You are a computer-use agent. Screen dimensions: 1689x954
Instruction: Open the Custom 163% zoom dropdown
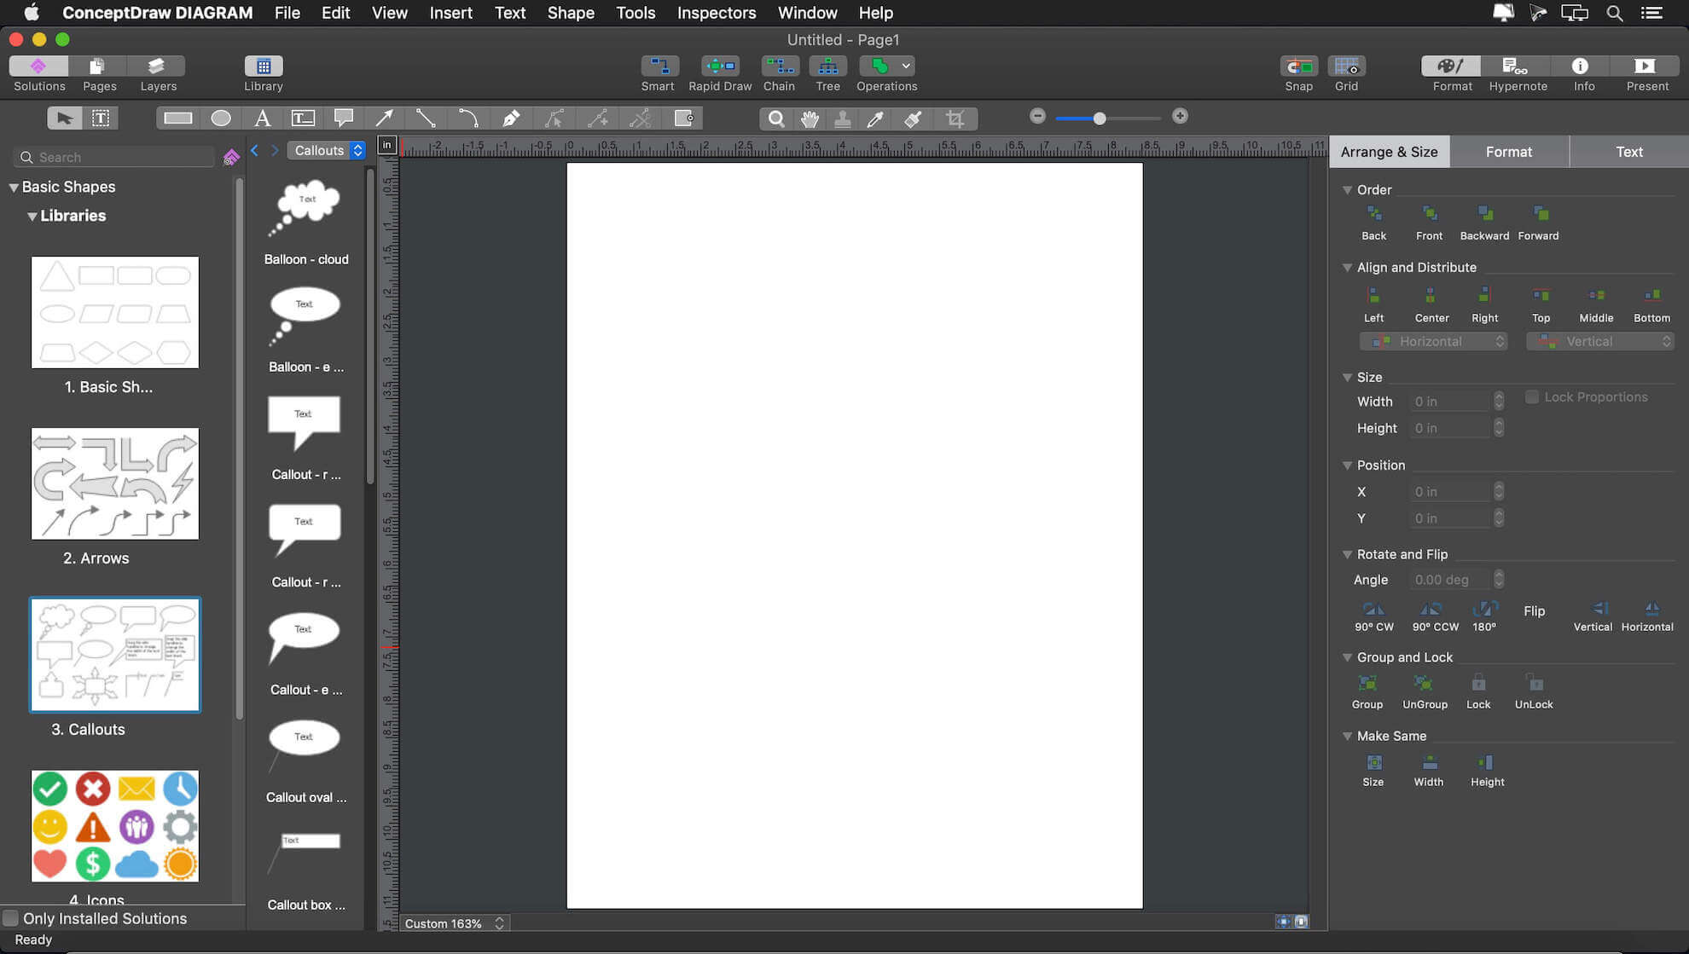coord(454,923)
